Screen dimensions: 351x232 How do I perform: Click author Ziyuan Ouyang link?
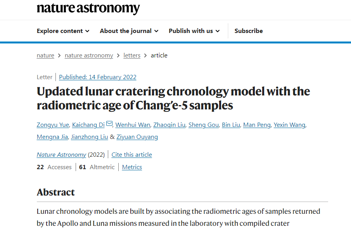pos(137,137)
